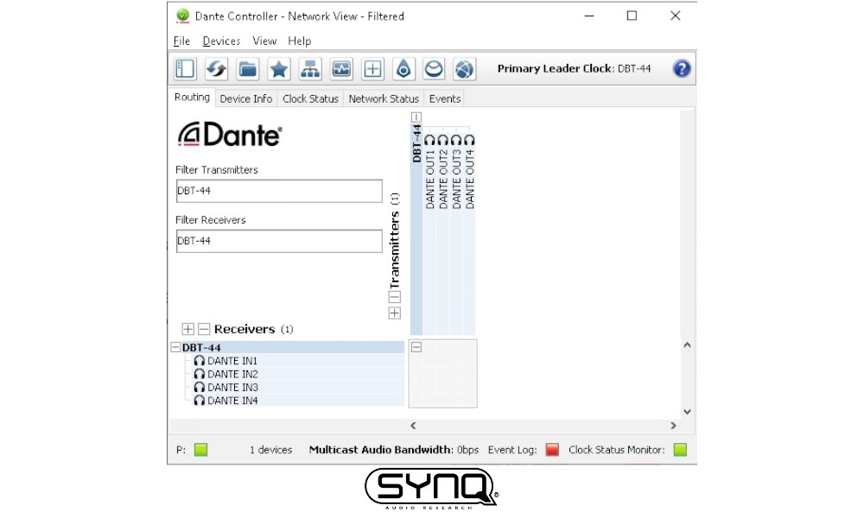Click the green P: status indicator
Image resolution: width=864 pixels, height=518 pixels.
pos(201,450)
